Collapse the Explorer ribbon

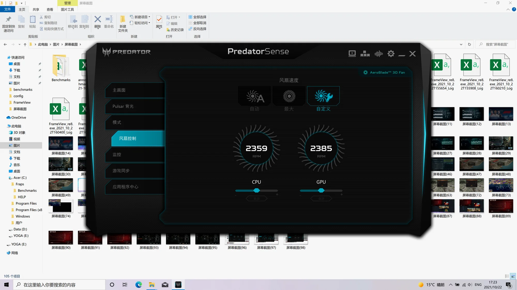(508, 9)
